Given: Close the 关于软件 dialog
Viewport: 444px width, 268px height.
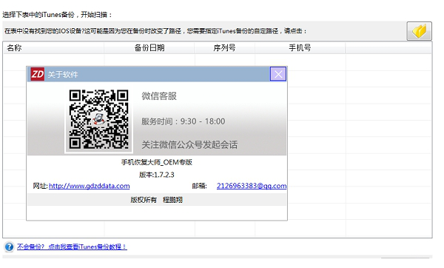Looking at the screenshot, I should click(278, 74).
